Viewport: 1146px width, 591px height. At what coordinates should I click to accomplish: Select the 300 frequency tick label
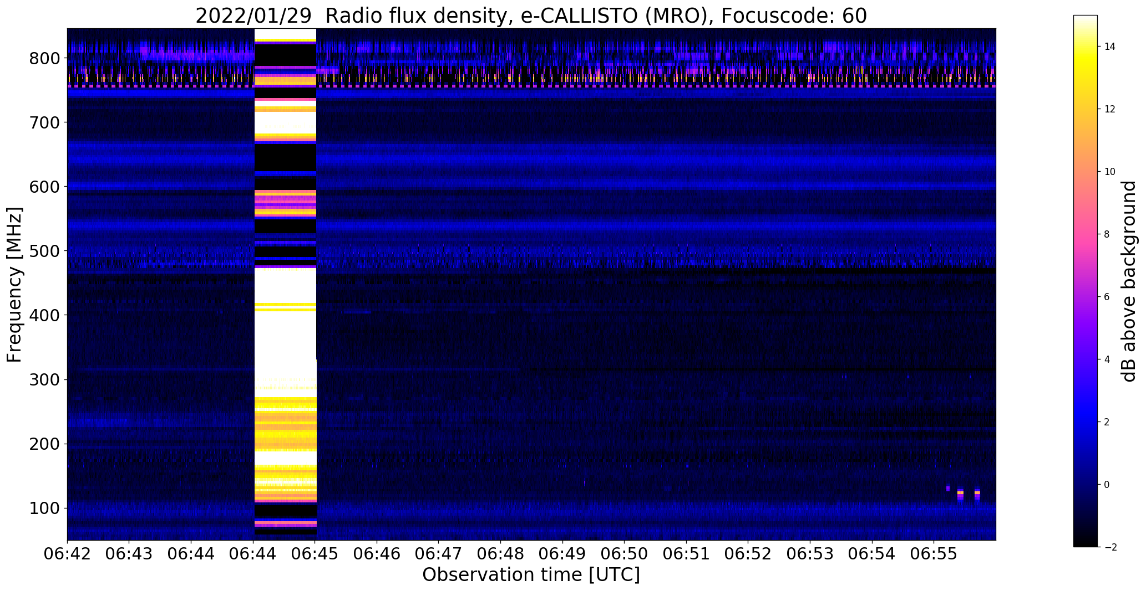(45, 379)
